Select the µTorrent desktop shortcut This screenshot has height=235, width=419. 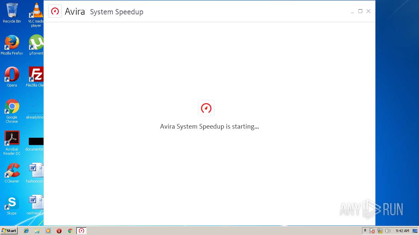click(36, 45)
